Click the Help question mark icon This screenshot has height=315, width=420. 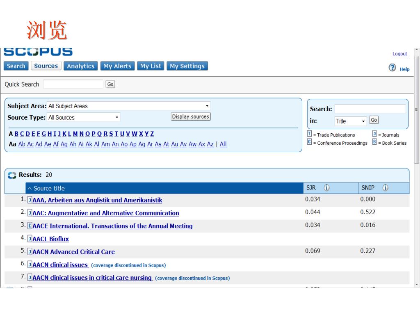click(x=392, y=68)
